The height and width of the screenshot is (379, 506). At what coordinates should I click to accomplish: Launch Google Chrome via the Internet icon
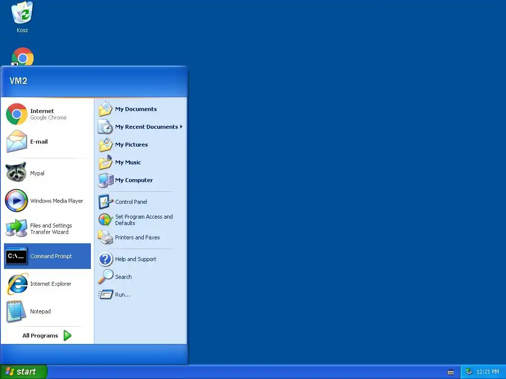(16, 114)
